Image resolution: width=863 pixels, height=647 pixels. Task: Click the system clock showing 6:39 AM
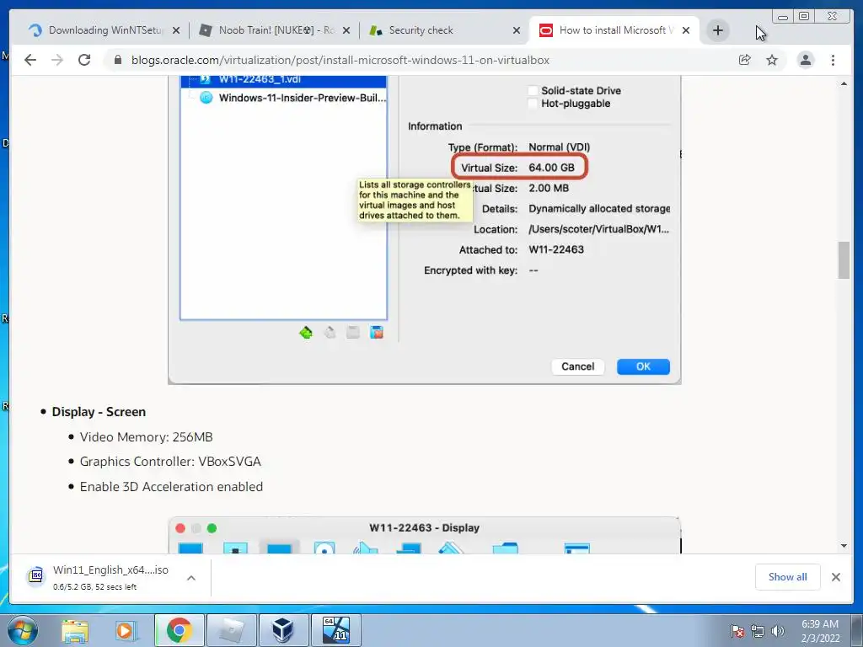[820, 631]
